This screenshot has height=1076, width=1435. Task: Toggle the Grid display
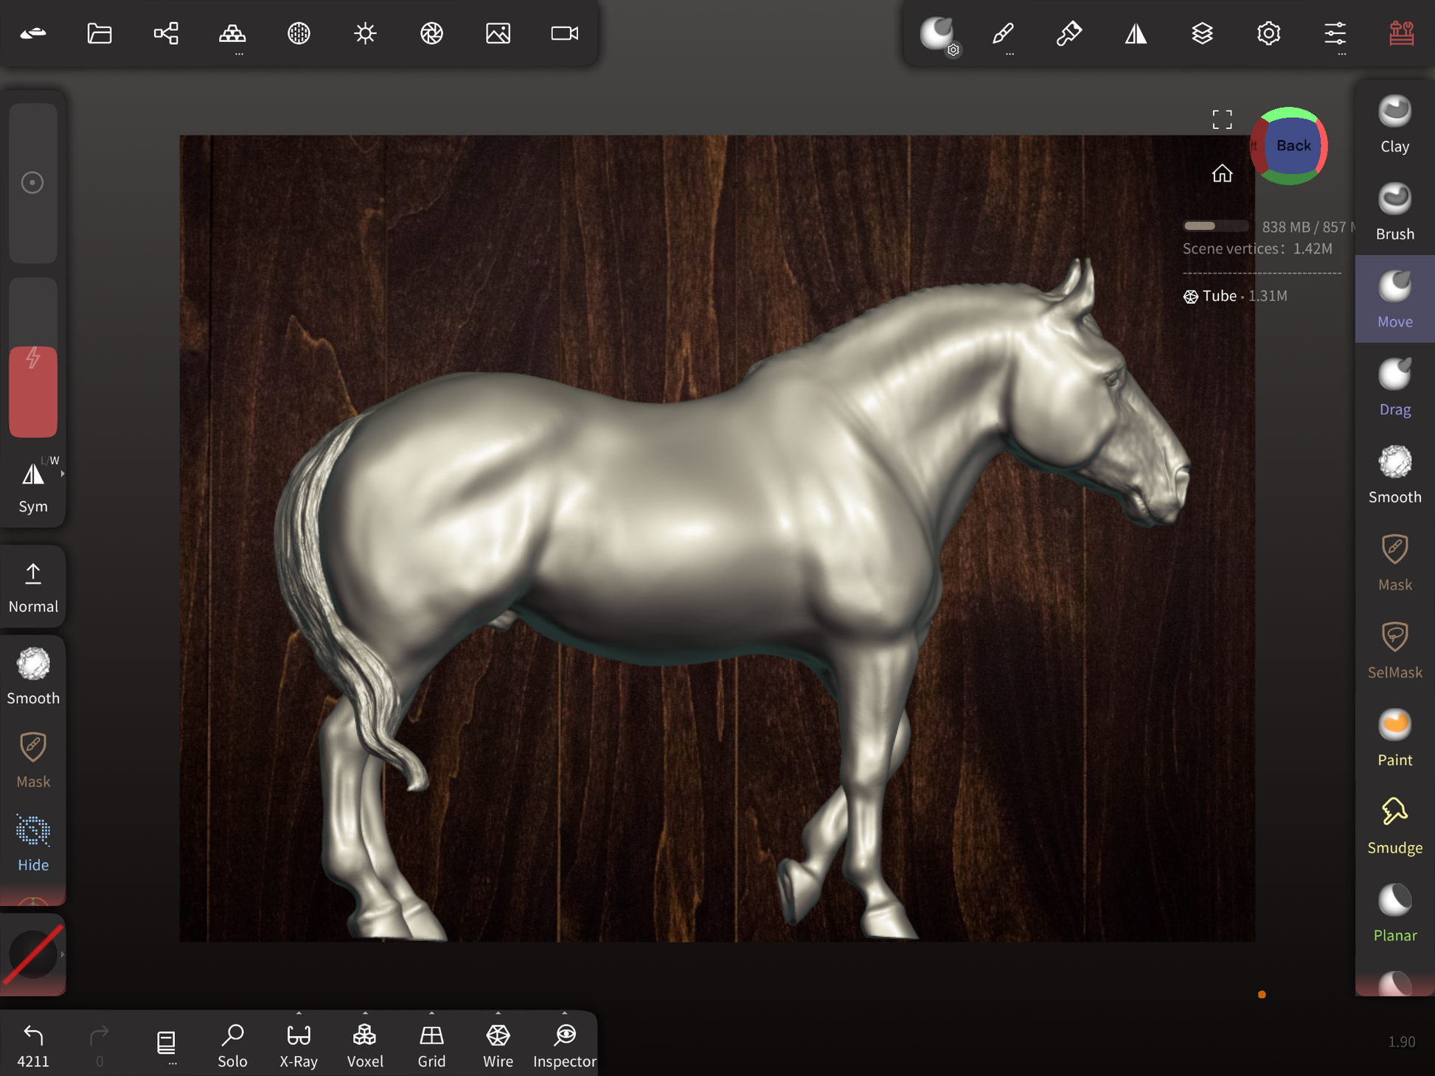[431, 1044]
